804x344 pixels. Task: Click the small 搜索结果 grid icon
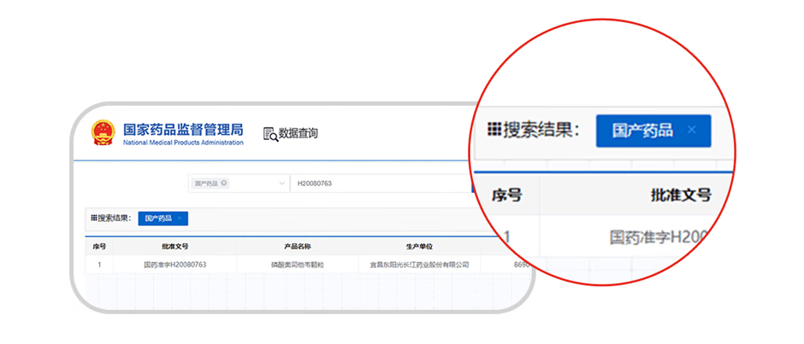94,218
